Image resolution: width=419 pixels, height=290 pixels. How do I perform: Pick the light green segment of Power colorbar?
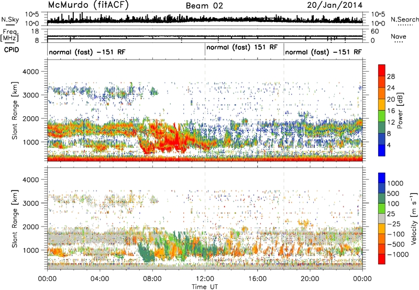pos(382,116)
